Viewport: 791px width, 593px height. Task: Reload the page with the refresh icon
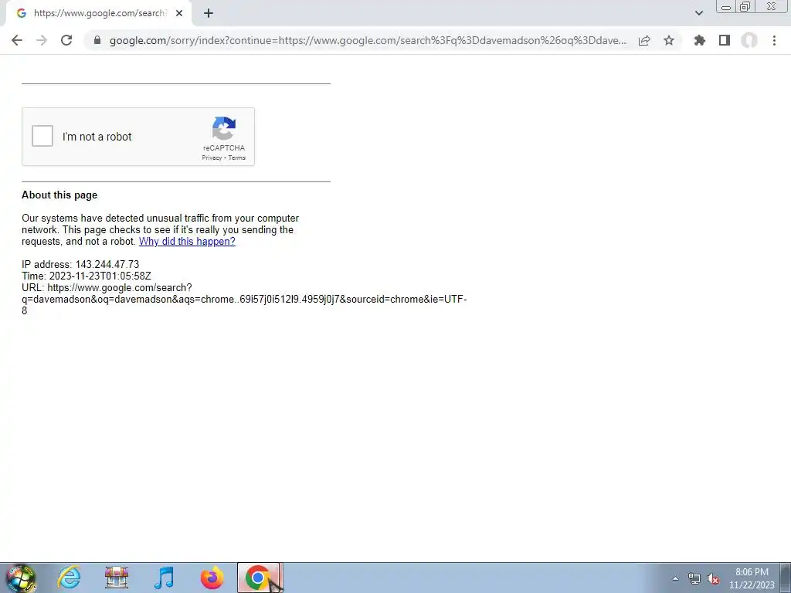point(66,40)
